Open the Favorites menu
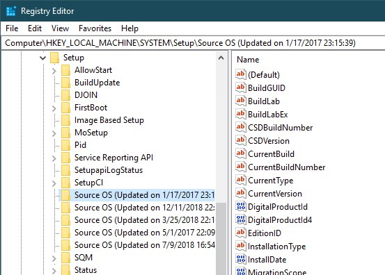The height and width of the screenshot is (275, 385). pos(95,28)
